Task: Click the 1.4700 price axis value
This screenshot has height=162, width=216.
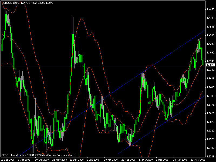Action: point(211,18)
